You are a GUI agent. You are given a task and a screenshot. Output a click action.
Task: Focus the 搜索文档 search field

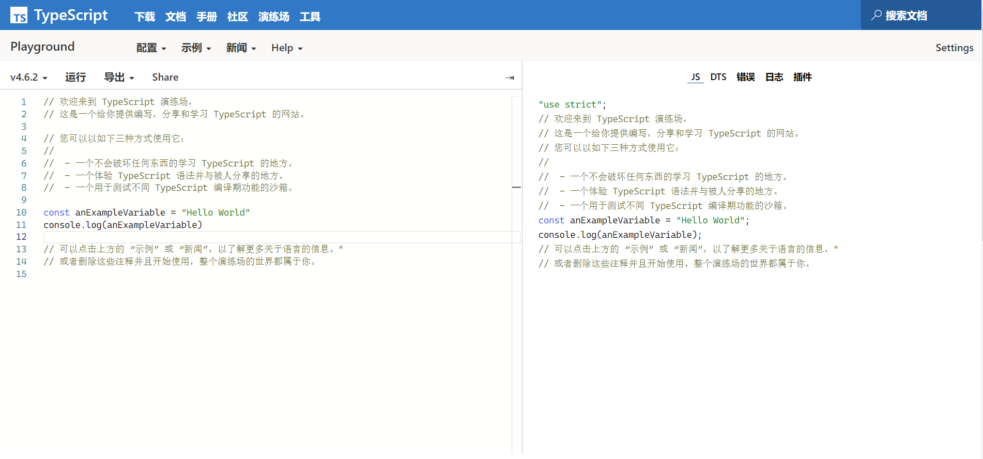[x=921, y=16]
